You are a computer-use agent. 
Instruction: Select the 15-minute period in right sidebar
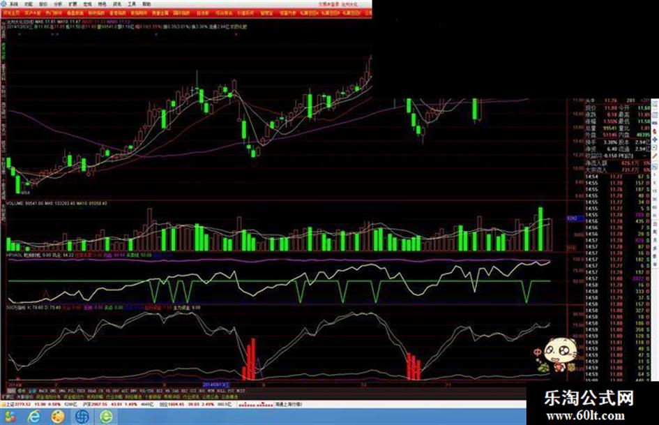pos(655,191)
